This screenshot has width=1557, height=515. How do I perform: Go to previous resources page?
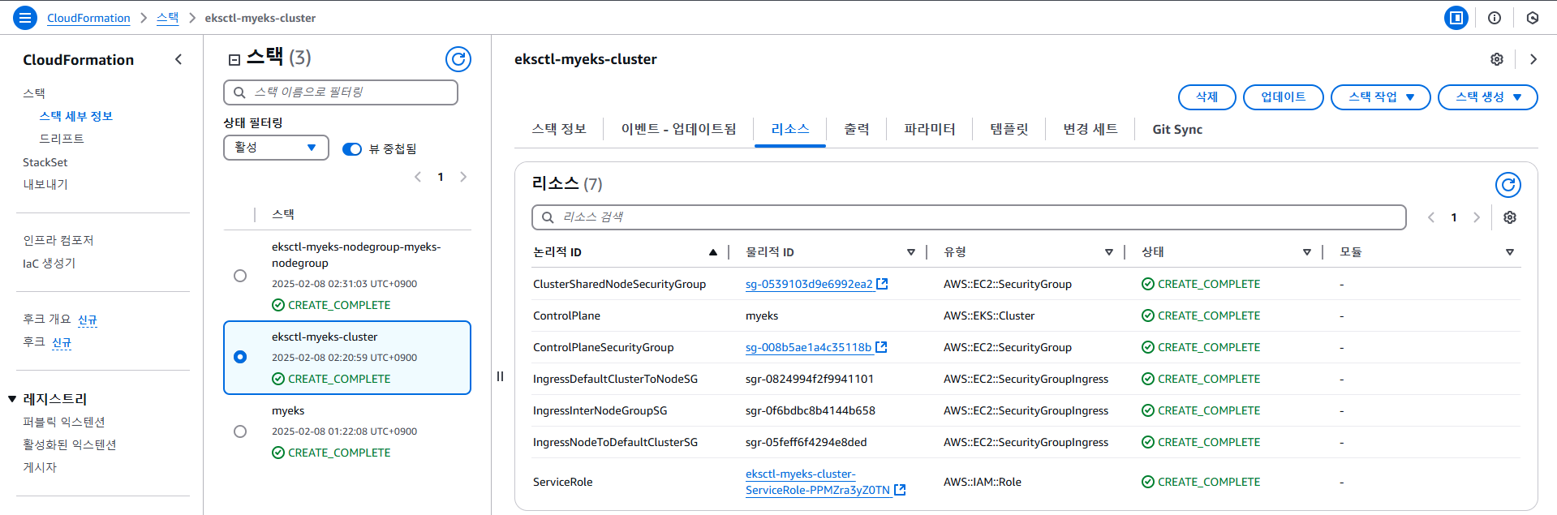[x=1431, y=217]
